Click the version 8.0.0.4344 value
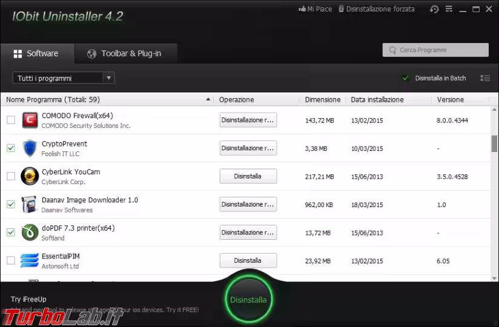This screenshot has width=499, height=327. [452, 121]
